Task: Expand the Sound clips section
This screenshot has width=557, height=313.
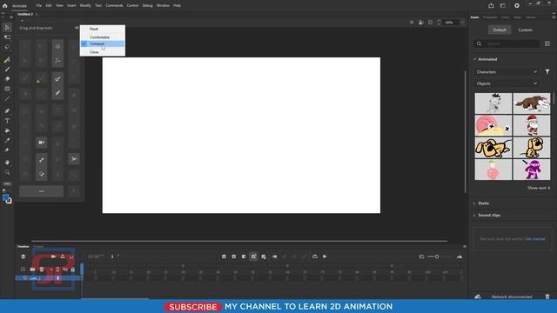Action: [474, 215]
